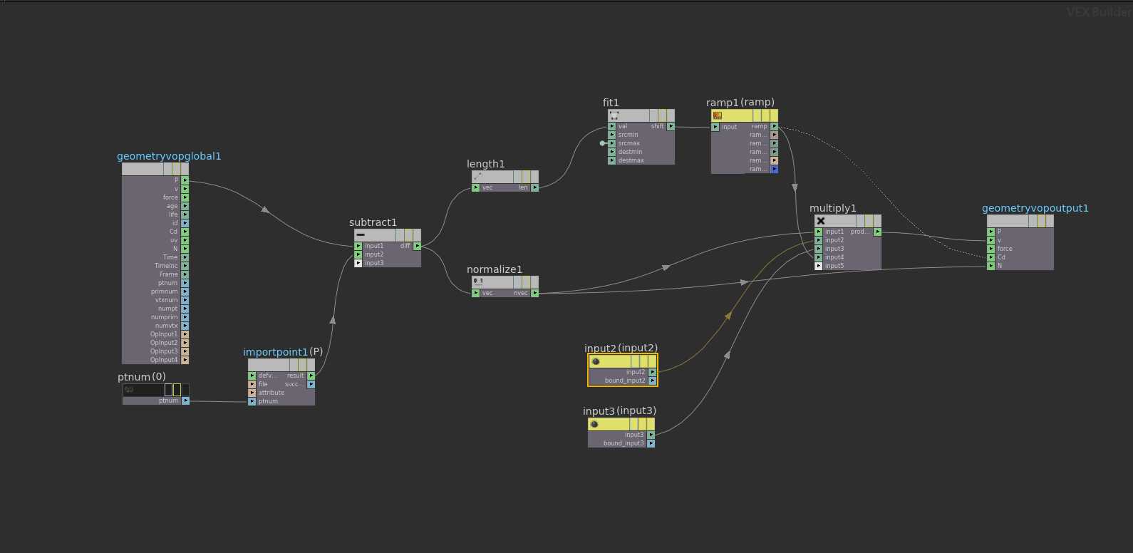Select the fit1 node name label

pos(611,103)
